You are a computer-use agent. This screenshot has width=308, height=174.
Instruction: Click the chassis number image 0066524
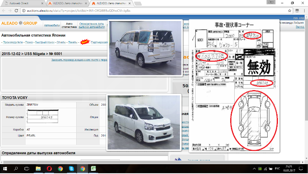tap(42, 116)
